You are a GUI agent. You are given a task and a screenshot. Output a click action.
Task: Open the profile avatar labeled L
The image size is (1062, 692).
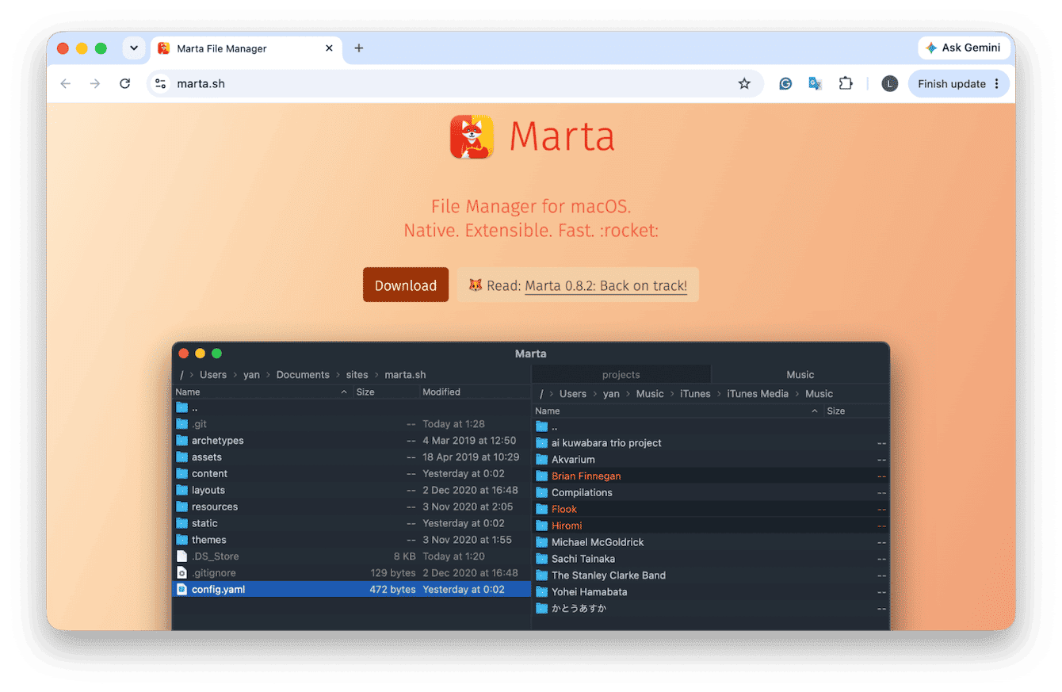click(890, 83)
